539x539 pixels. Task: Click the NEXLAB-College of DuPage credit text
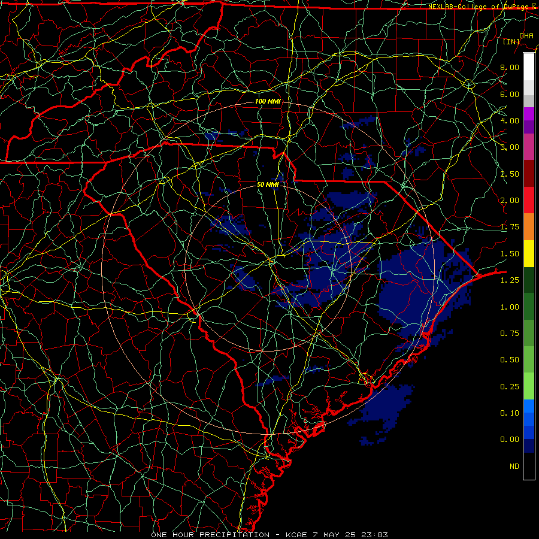tap(482, 7)
